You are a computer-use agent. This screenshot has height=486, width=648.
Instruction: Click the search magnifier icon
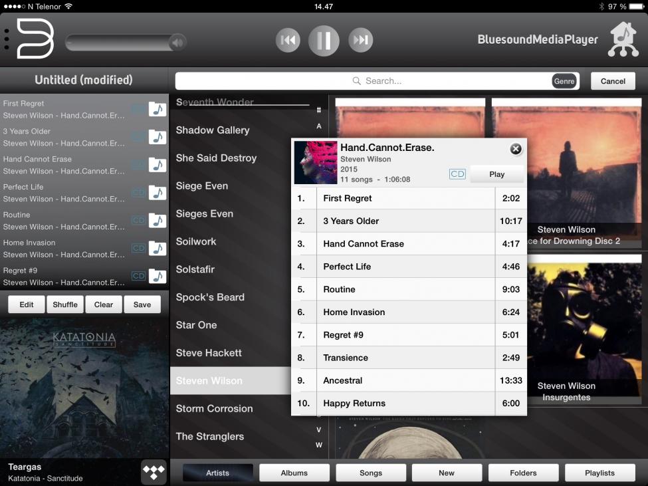click(x=356, y=80)
